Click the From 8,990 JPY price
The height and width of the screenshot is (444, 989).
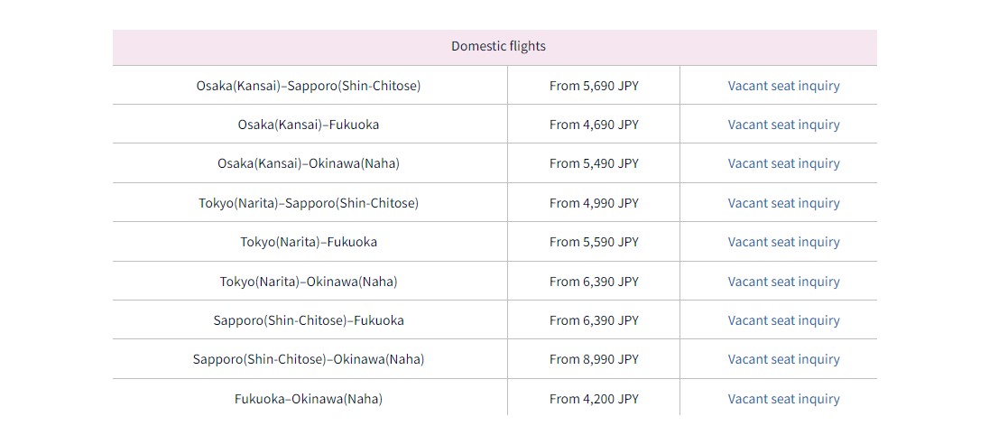point(594,359)
